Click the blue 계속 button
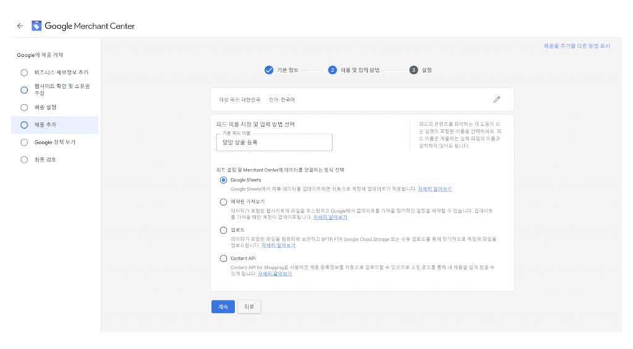This screenshot has height=349, width=633. coord(223,306)
